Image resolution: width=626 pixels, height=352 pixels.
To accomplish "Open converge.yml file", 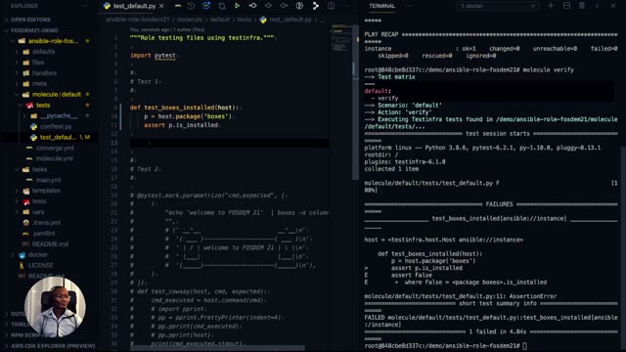I will [55, 148].
